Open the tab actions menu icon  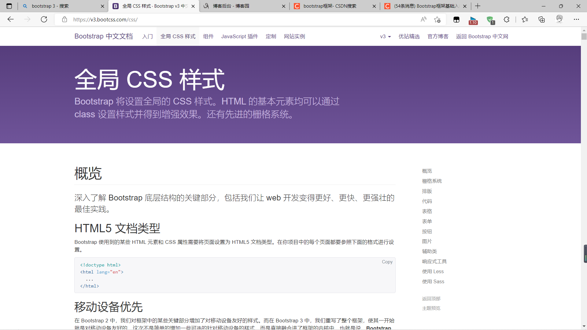click(9, 6)
